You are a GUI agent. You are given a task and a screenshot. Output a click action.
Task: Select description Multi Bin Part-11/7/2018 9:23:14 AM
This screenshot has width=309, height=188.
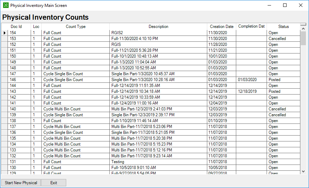click(158, 156)
